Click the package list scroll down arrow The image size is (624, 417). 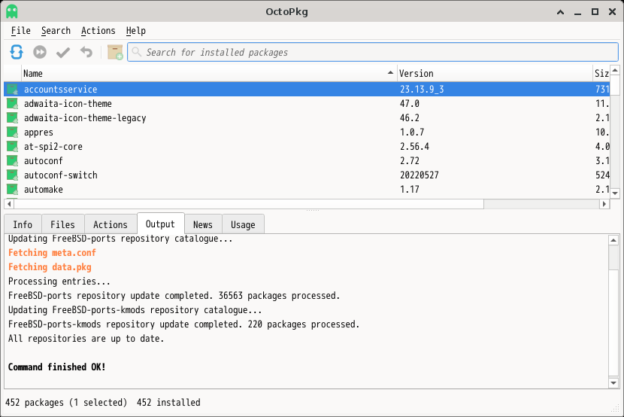[614, 193]
